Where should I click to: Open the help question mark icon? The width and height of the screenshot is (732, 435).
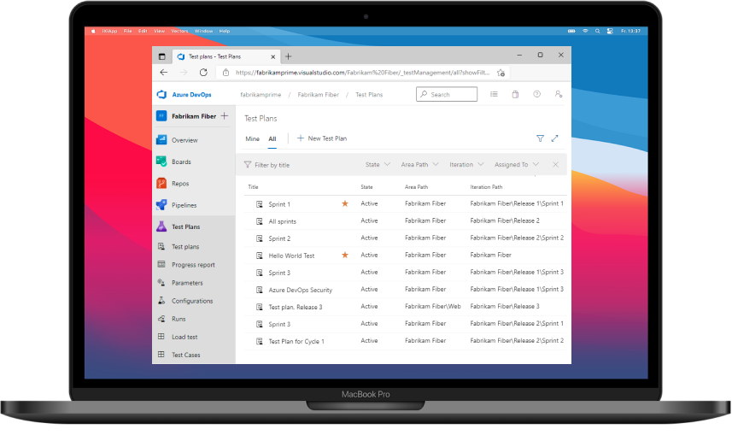[x=536, y=94]
